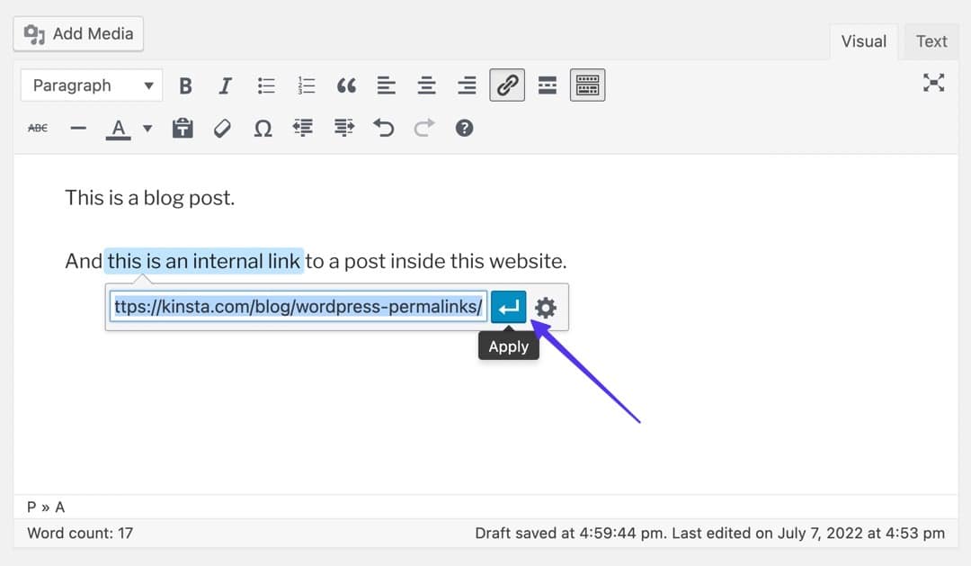Expand the text color dropdown arrow

coord(147,129)
